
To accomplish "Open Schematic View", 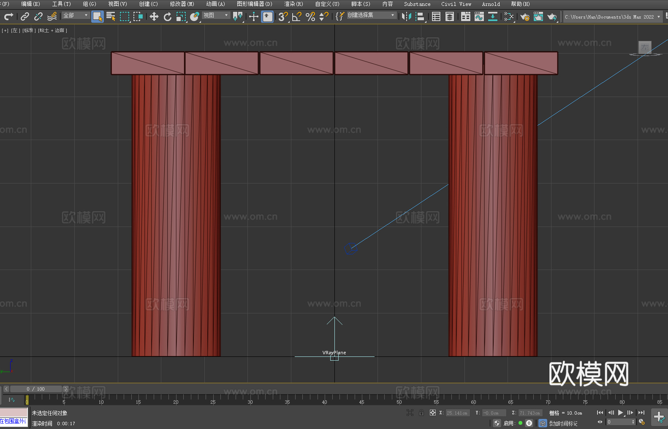I will pyautogui.click(x=509, y=16).
